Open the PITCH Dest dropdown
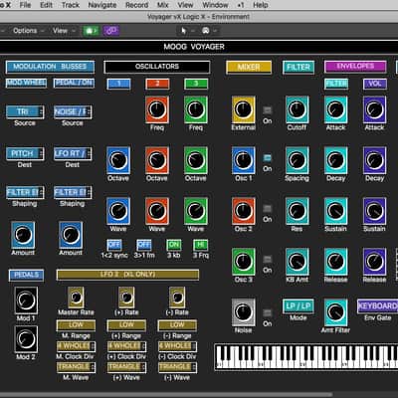The image size is (398, 398). coord(25,153)
